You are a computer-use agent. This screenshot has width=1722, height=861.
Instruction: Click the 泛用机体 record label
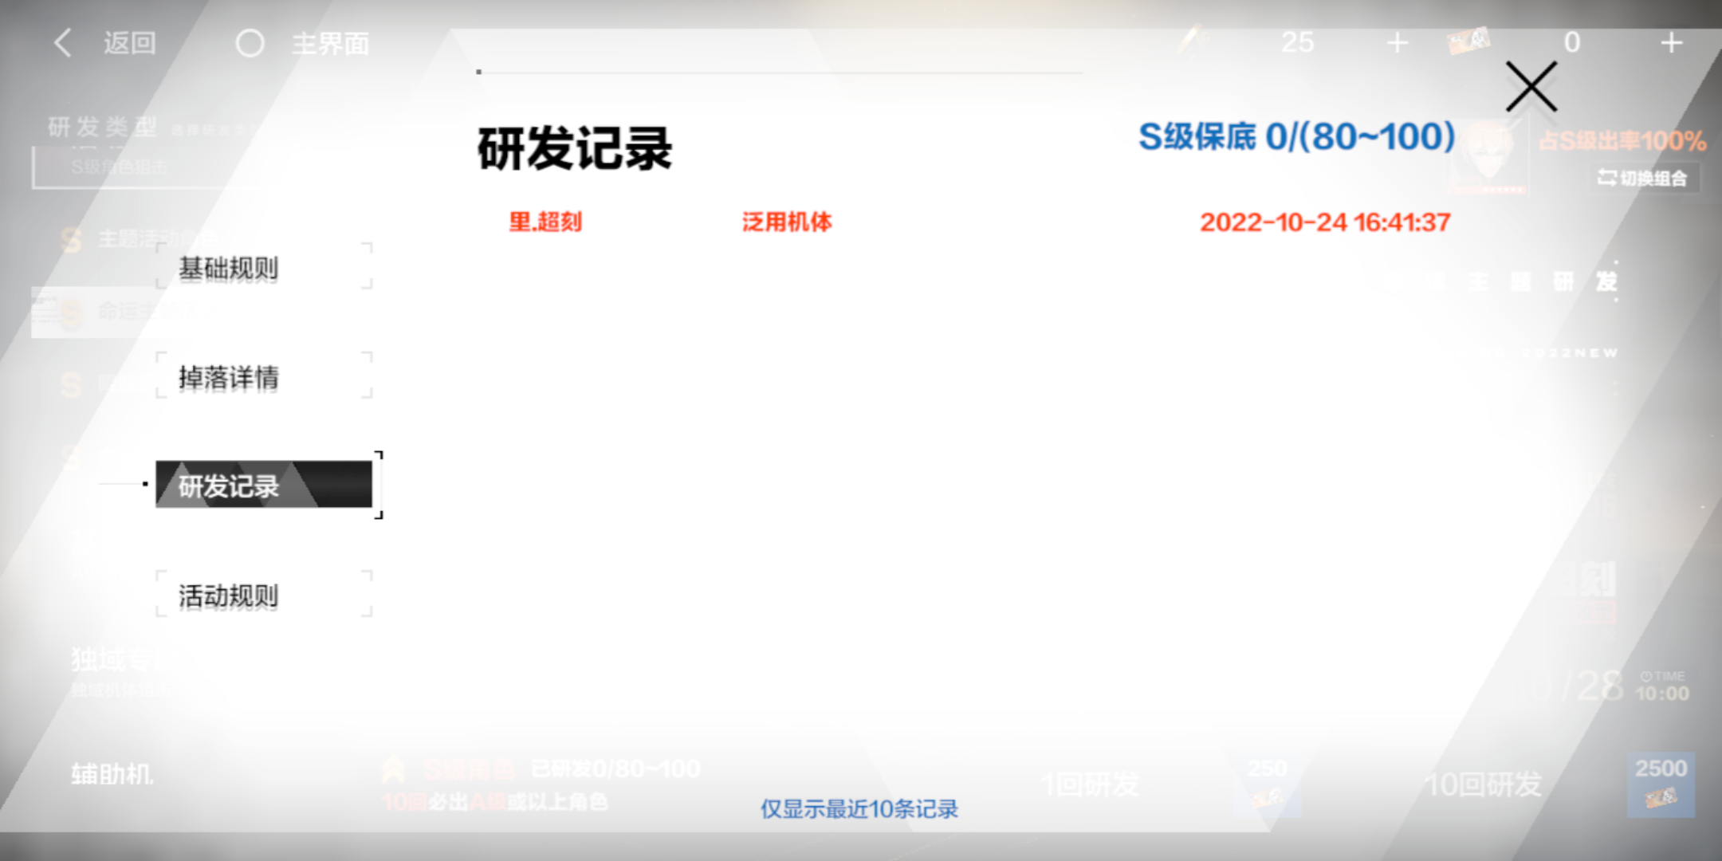787,222
